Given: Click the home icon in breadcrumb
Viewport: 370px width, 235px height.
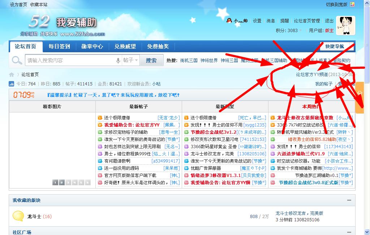Looking at the screenshot, I should pos(12,75).
